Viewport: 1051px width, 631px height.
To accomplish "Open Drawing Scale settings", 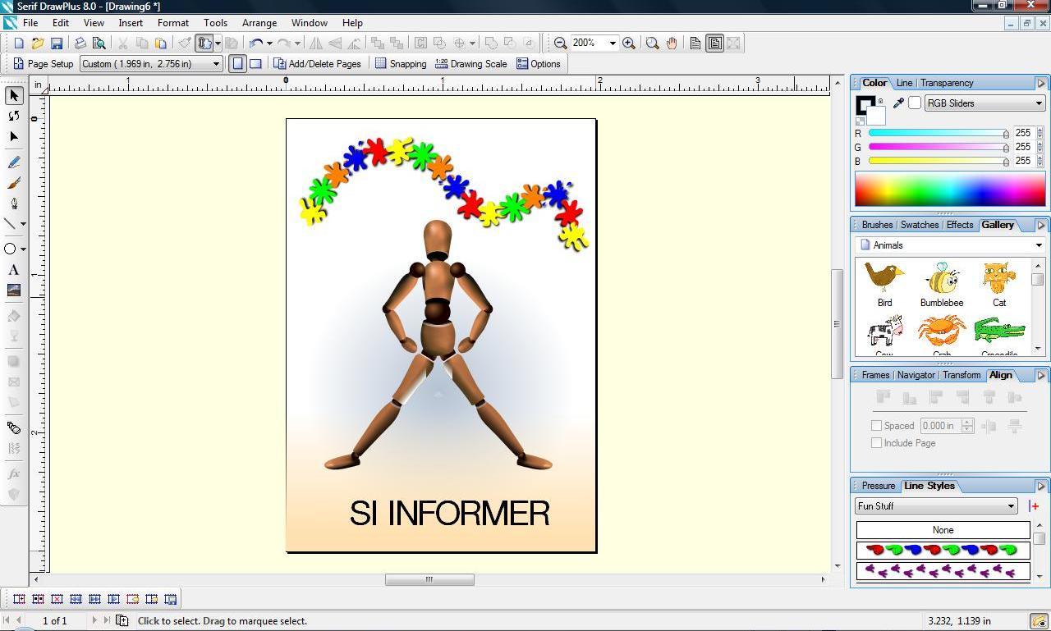I will pyautogui.click(x=471, y=63).
